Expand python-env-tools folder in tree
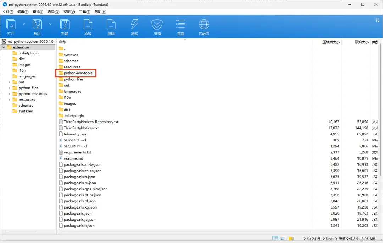 9,94
